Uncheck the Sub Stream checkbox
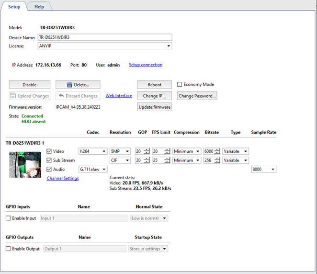 (49, 160)
